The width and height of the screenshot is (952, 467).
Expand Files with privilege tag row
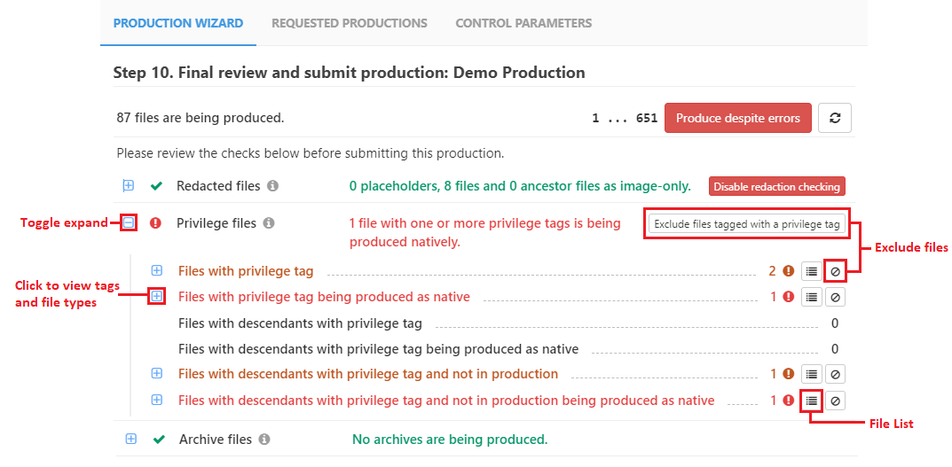pos(157,270)
